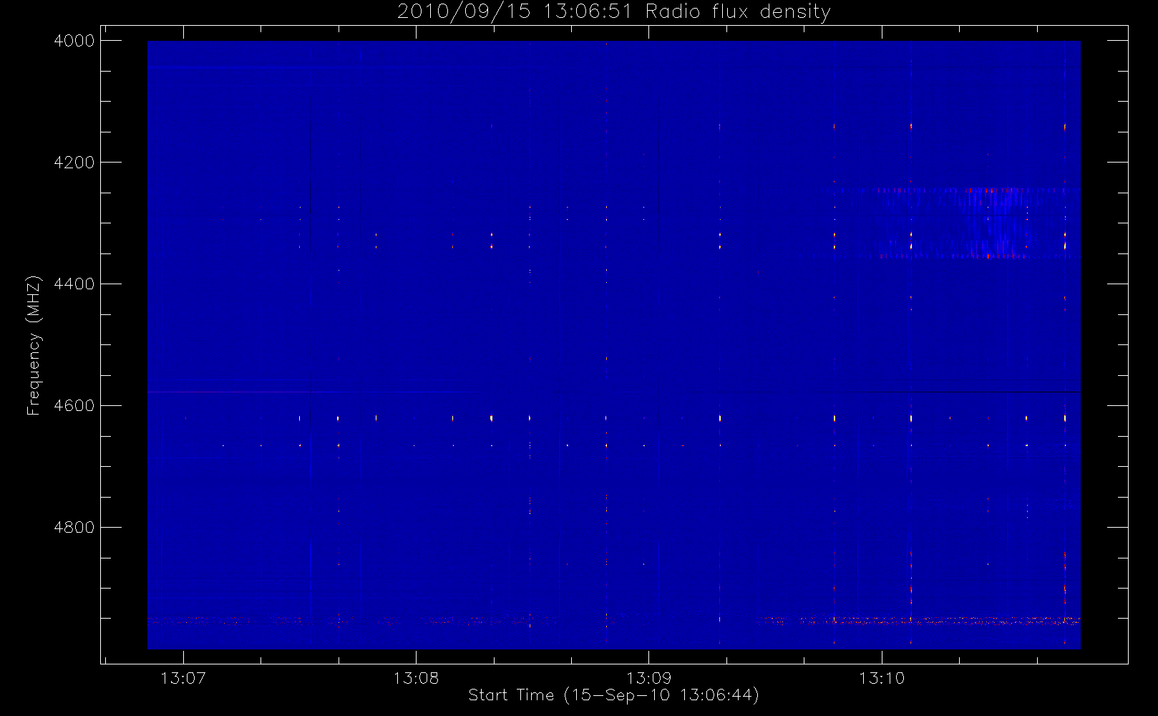Click the 4600 frequency tick label

coord(74,406)
